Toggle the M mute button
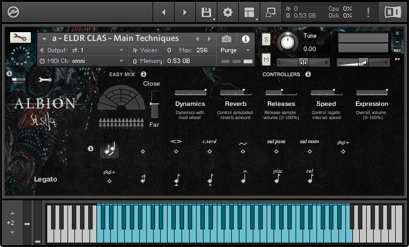This screenshot has height=247, width=409. pos(266,60)
